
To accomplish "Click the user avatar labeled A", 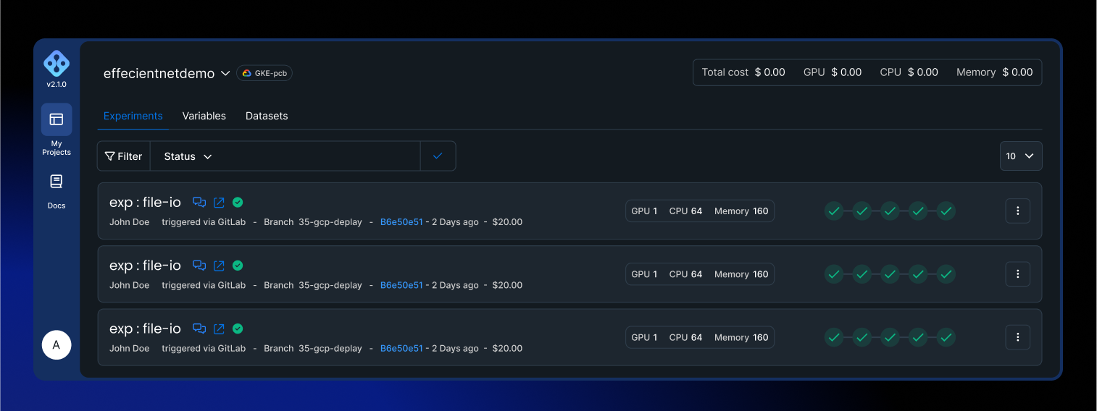I will click(x=57, y=345).
